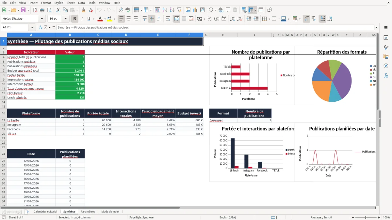
Task: Open the Format menu
Action: [46, 3]
